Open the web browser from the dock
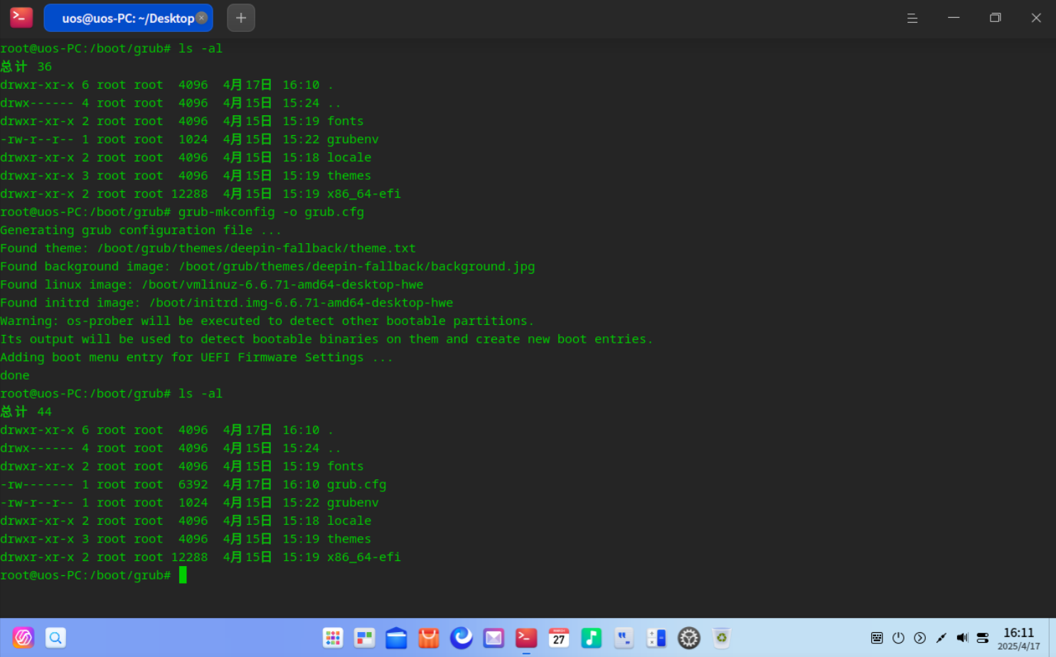 (461, 638)
